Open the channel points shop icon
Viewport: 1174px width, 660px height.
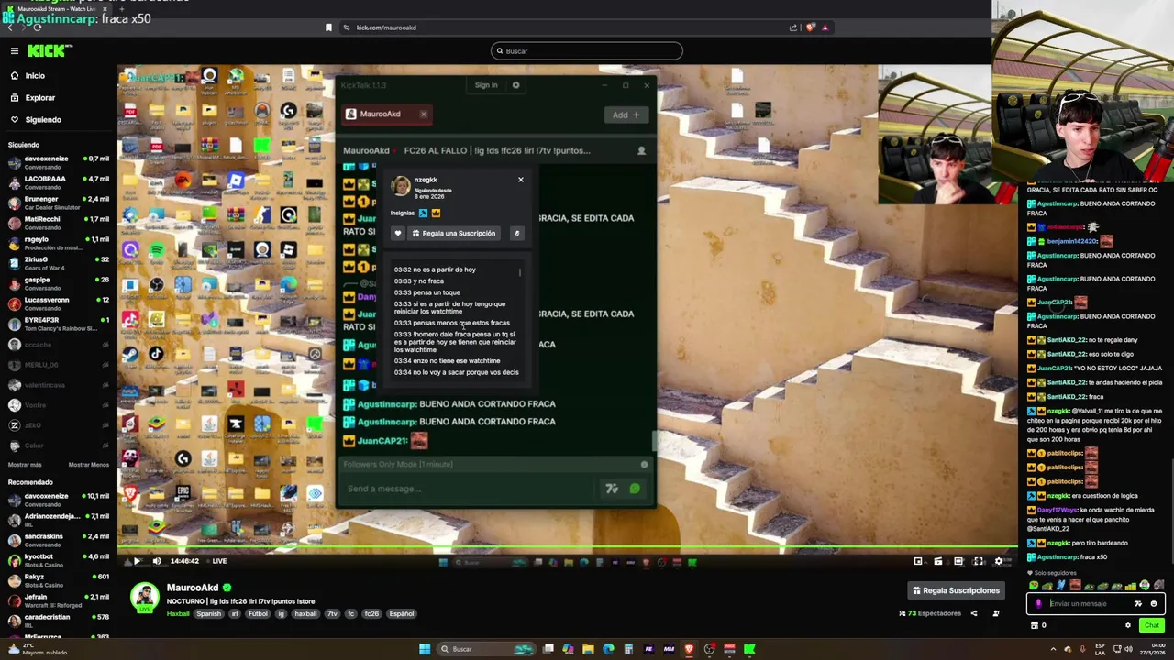[x=1035, y=625]
